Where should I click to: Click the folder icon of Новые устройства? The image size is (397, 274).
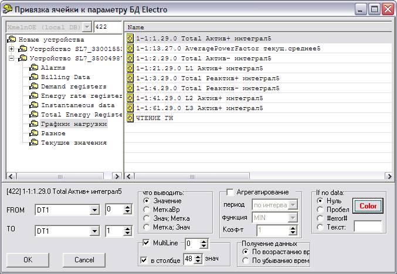13,40
